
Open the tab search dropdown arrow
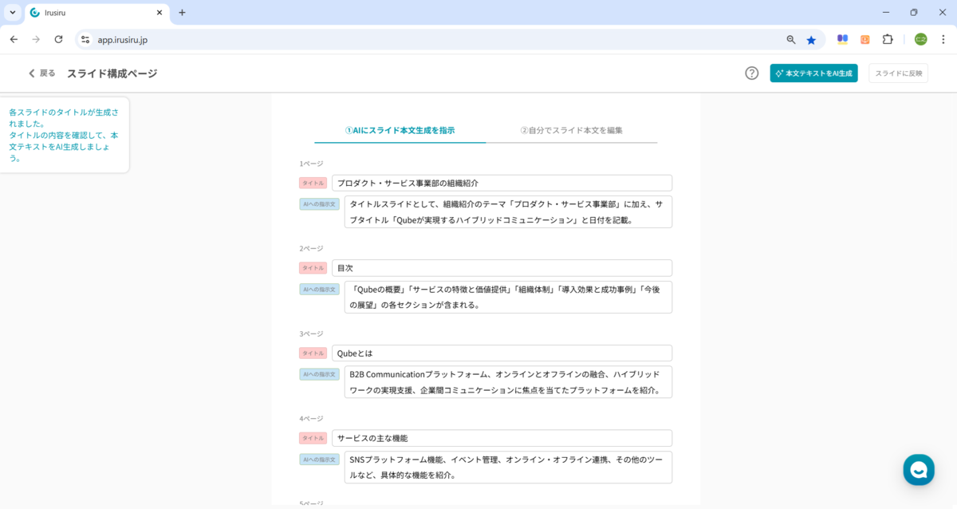pyautogui.click(x=12, y=13)
